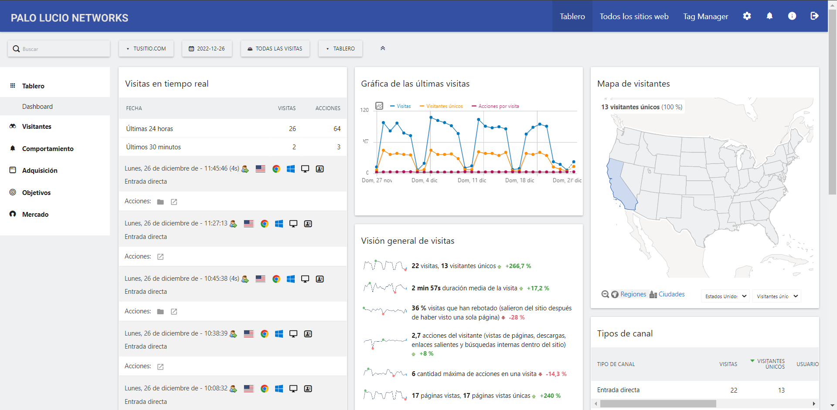Image resolution: width=837 pixels, height=410 pixels.
Task: Click folder action icon under 11:45:46 visit
Action: pyautogui.click(x=160, y=202)
